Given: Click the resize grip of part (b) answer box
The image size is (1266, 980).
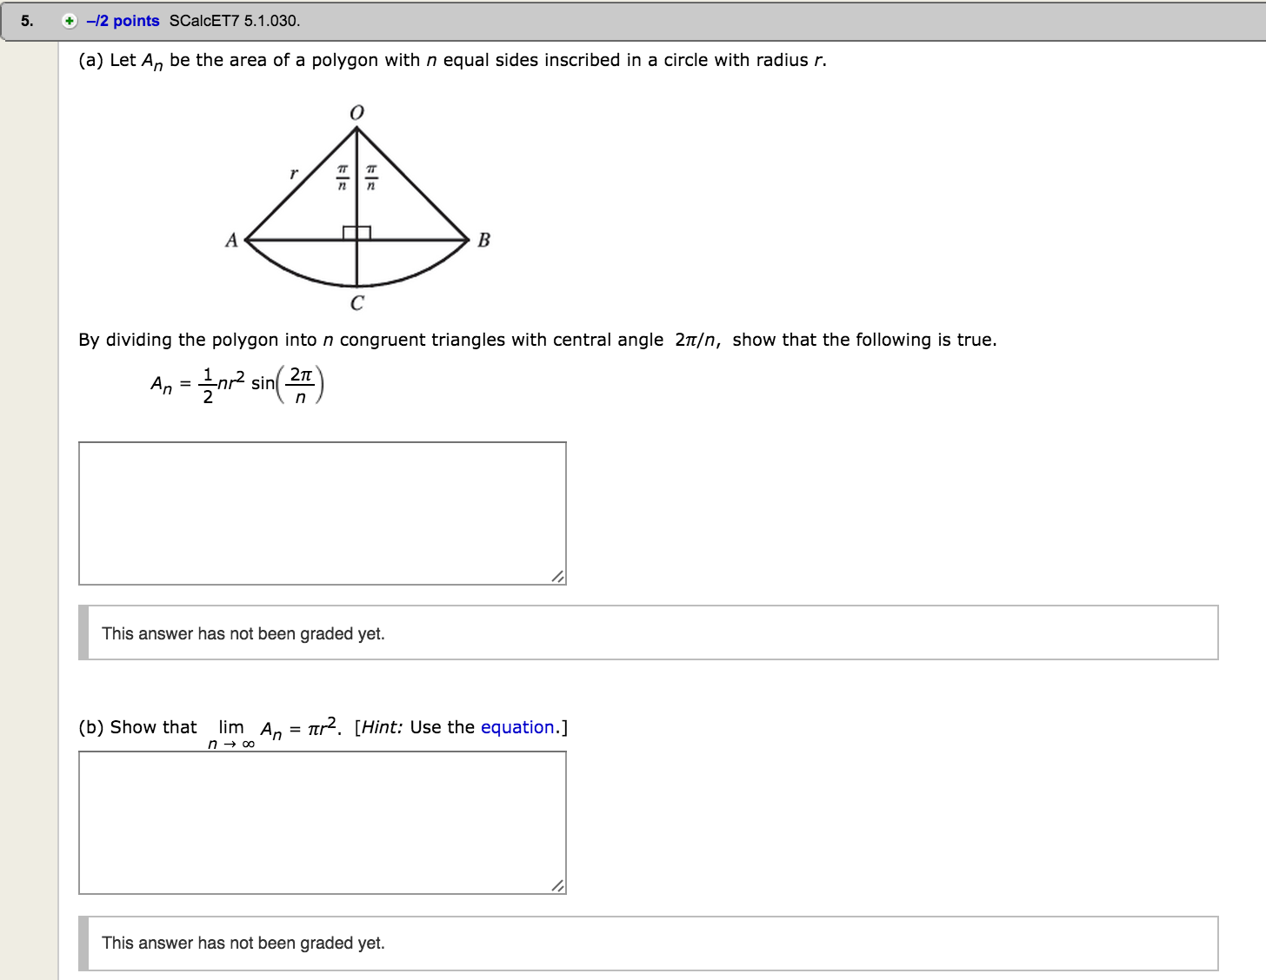Looking at the screenshot, I should pyautogui.click(x=558, y=886).
